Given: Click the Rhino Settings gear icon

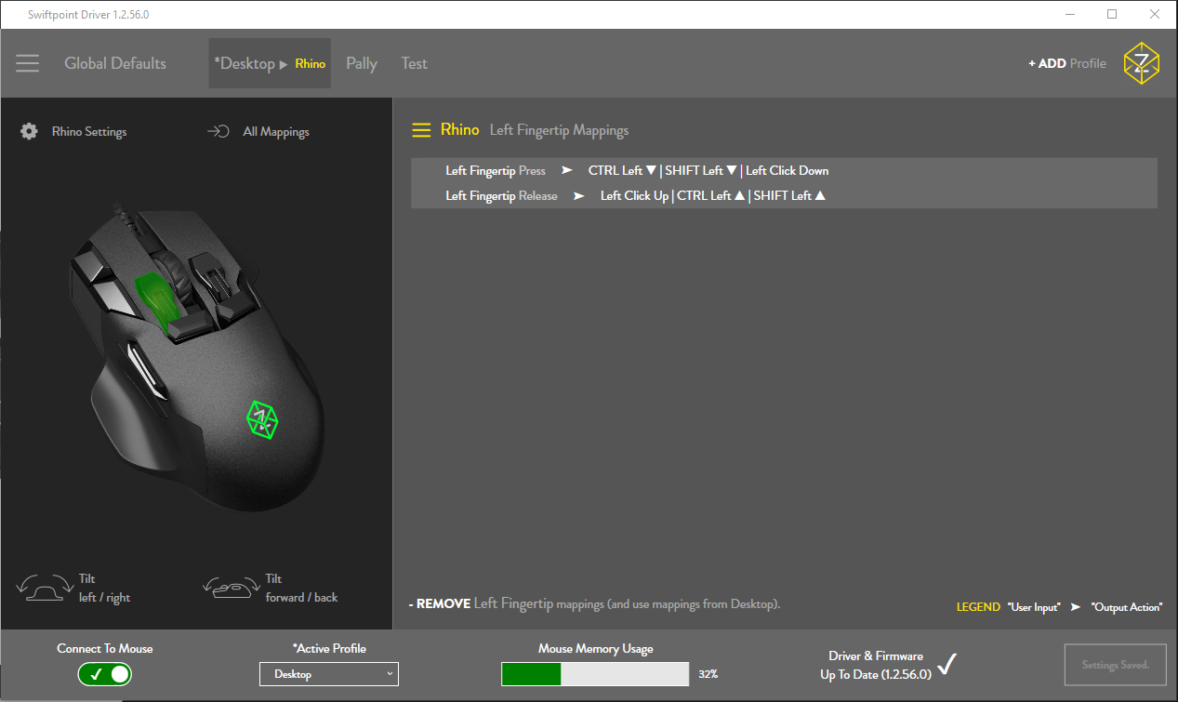Looking at the screenshot, I should pyautogui.click(x=29, y=131).
